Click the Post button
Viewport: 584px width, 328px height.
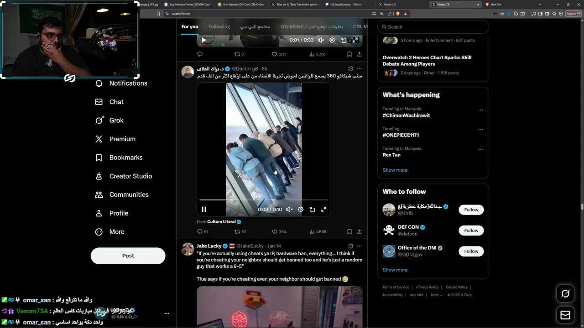click(x=128, y=256)
